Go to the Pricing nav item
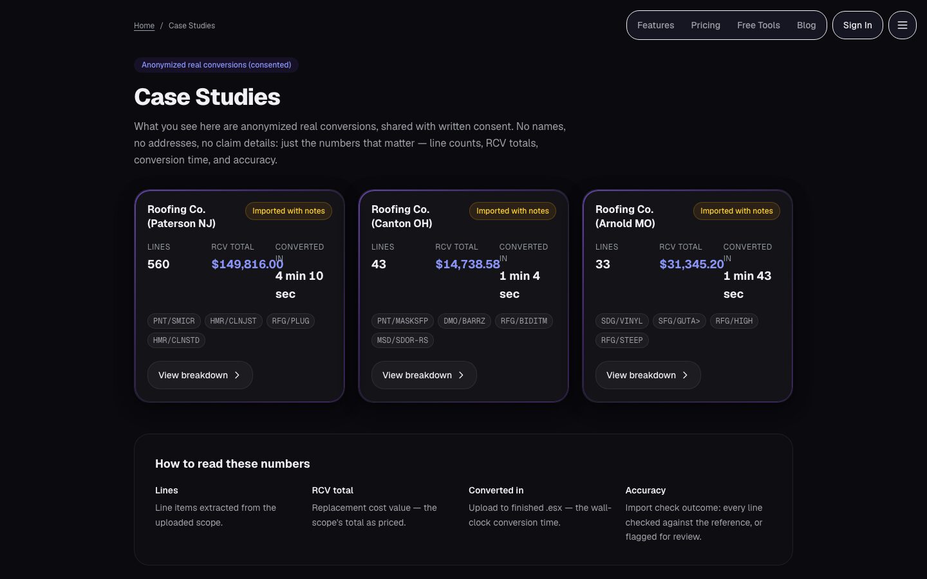Image resolution: width=927 pixels, height=579 pixels. tap(706, 25)
